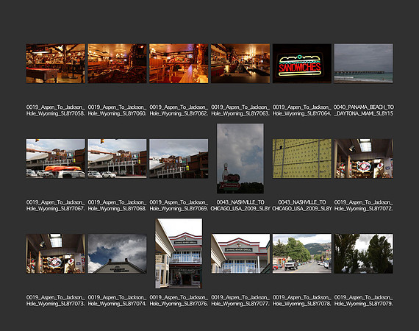Click the 0040_PANAMA_BEACH_TO_DAYTONA_MIAMI filename

363,110
